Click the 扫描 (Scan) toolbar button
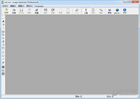This screenshot has width=140, height=99. pyautogui.click(x=14, y=11)
